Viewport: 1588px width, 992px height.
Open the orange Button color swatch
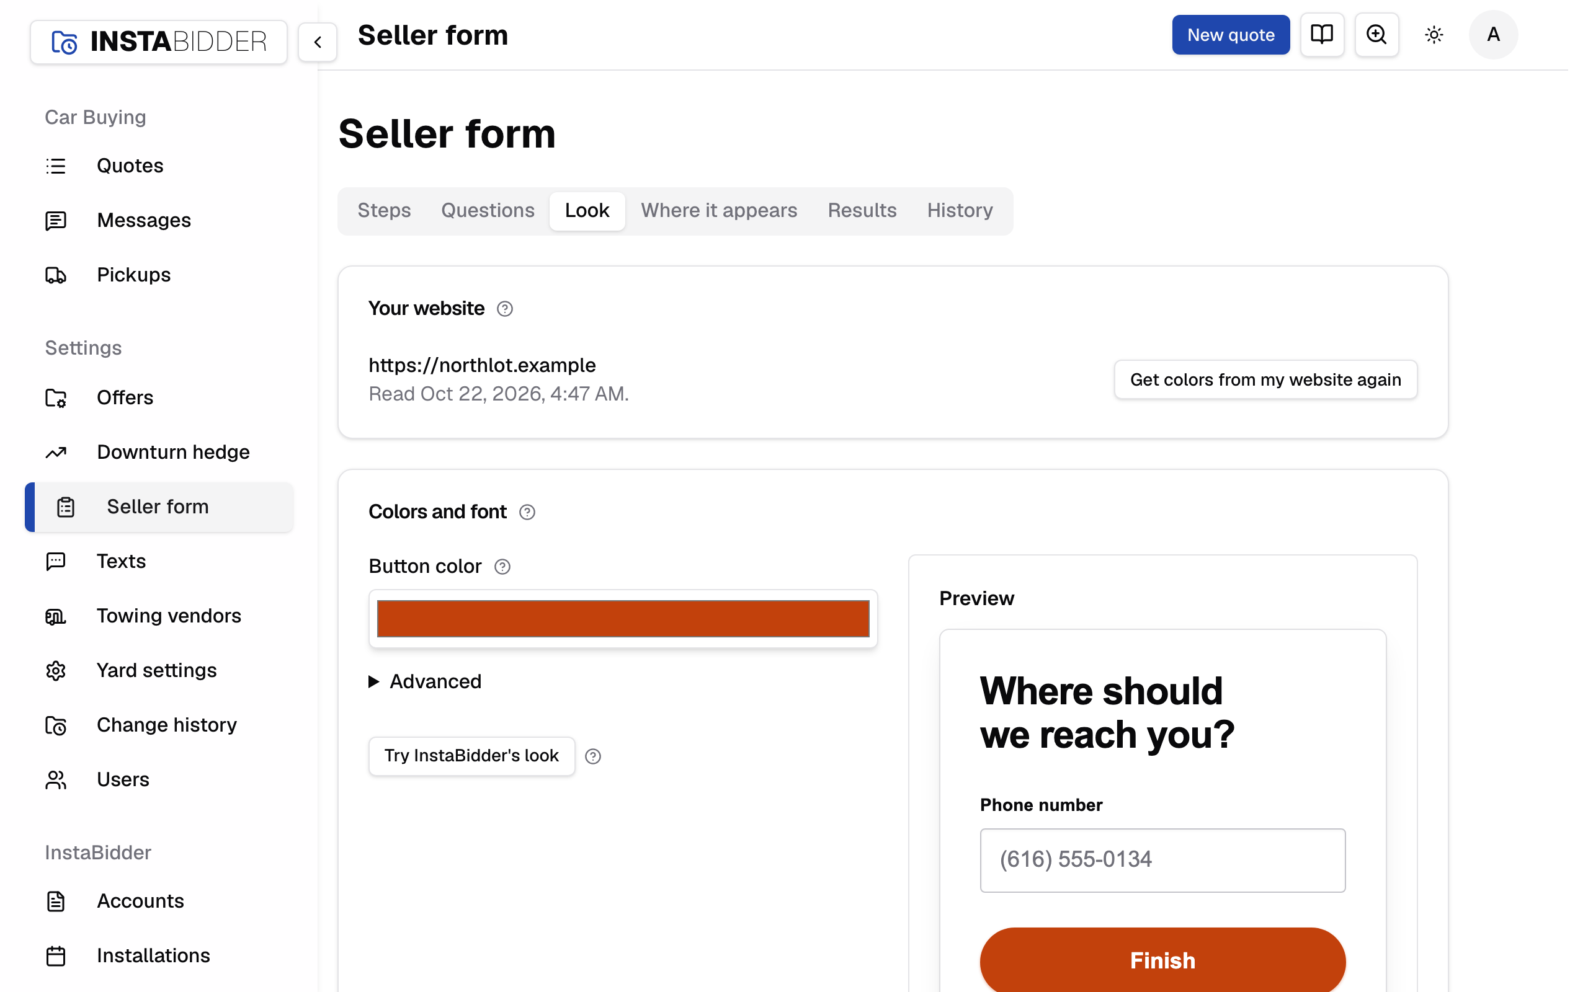click(x=623, y=618)
